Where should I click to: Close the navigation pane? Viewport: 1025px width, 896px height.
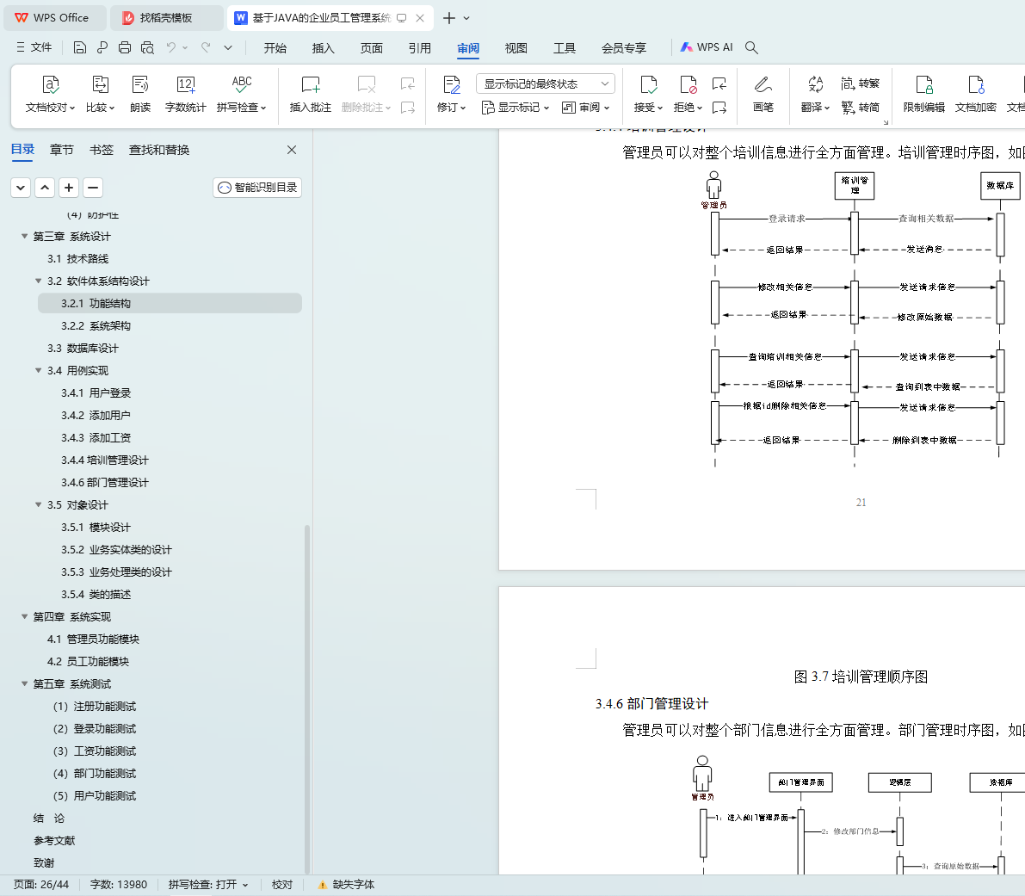click(x=292, y=150)
